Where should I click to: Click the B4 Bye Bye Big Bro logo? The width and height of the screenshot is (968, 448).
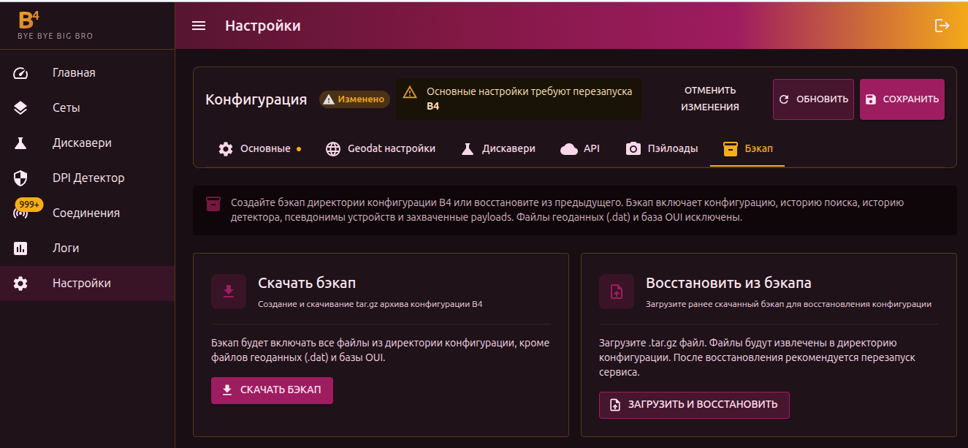(x=55, y=25)
